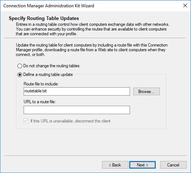Click the wizard window title bar text

49,6
